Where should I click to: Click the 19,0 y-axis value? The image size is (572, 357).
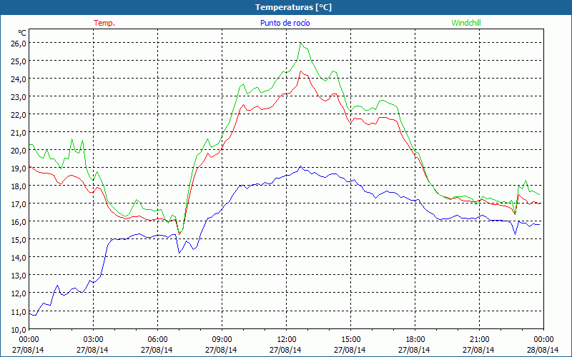point(17,169)
